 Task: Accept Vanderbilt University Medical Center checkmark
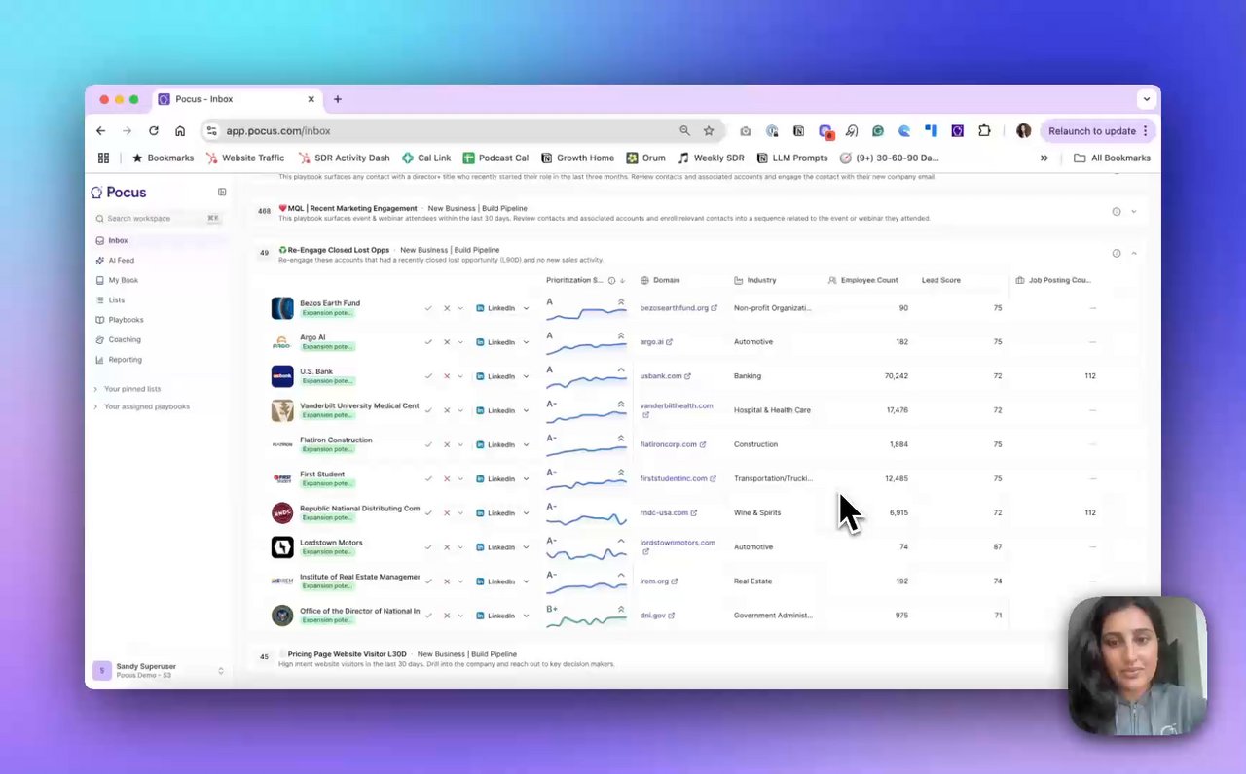428,410
